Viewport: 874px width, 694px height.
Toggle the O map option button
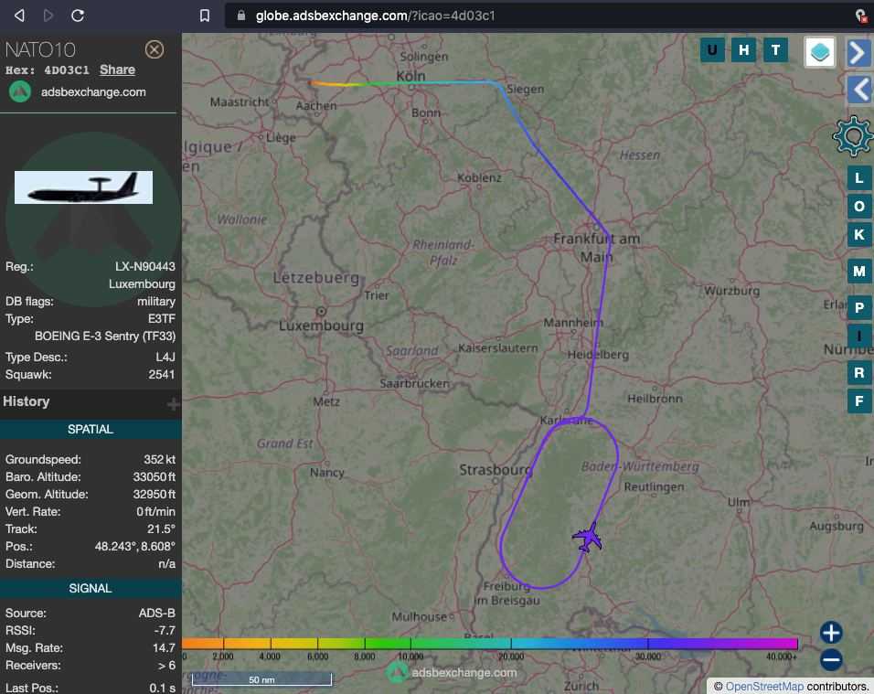[859, 207]
